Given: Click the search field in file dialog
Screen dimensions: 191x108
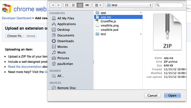Looking at the screenshot, I should 169,5.
